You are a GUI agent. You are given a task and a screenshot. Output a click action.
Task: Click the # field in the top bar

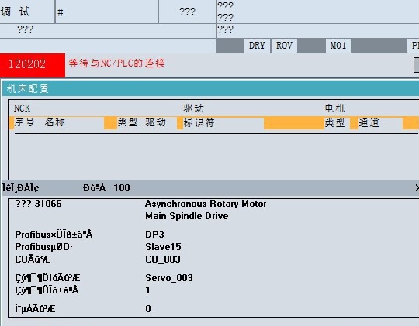106,12
